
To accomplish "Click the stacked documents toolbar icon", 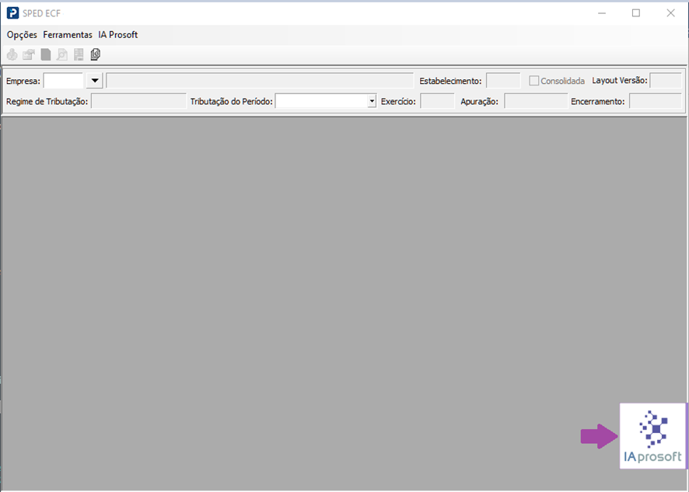I will [96, 54].
